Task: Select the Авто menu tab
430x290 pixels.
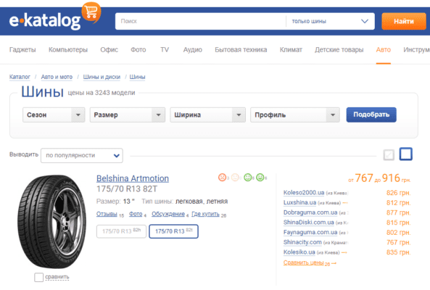Action: click(383, 50)
